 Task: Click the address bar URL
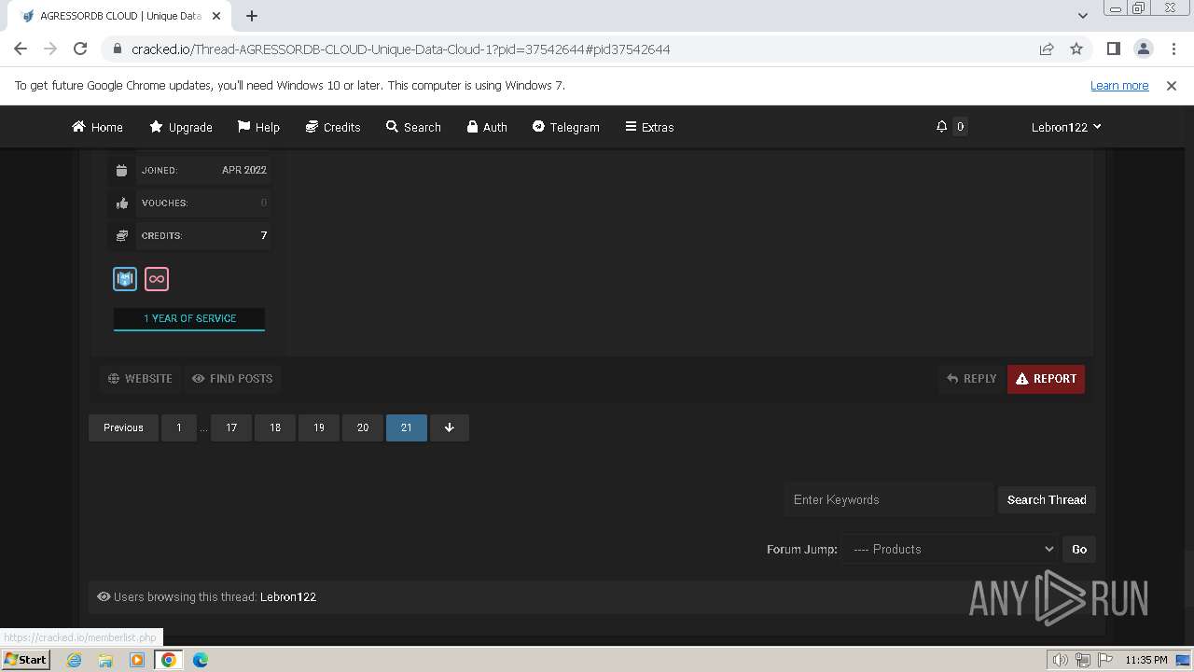(401, 49)
